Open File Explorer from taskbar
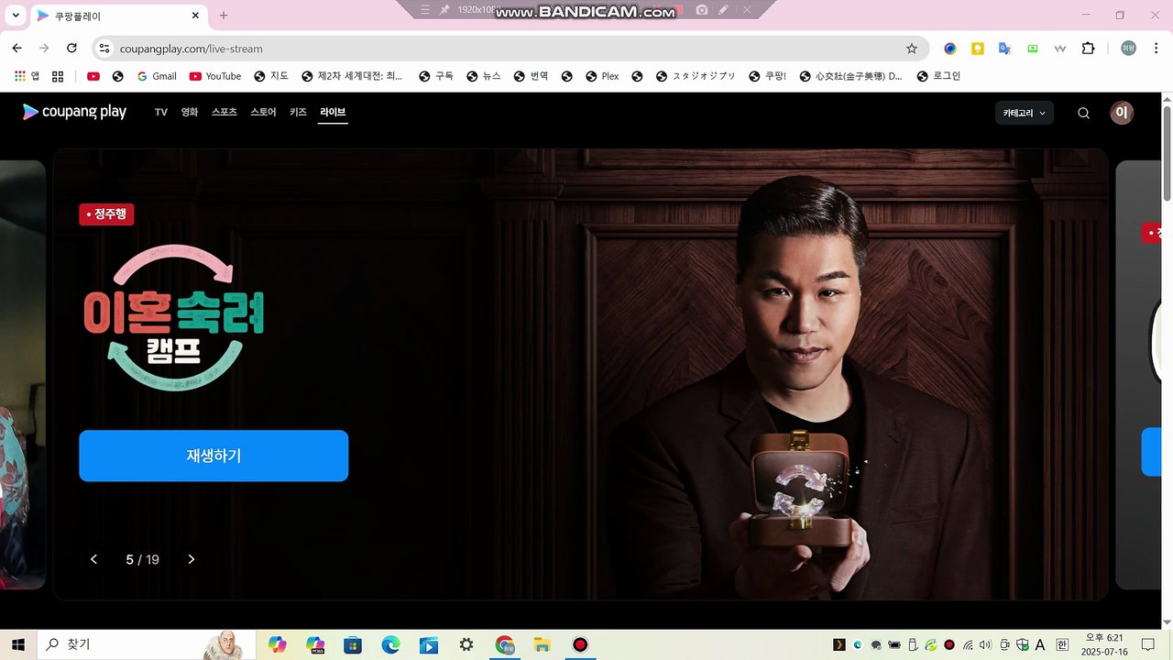The height and width of the screenshot is (660, 1173). (x=542, y=644)
